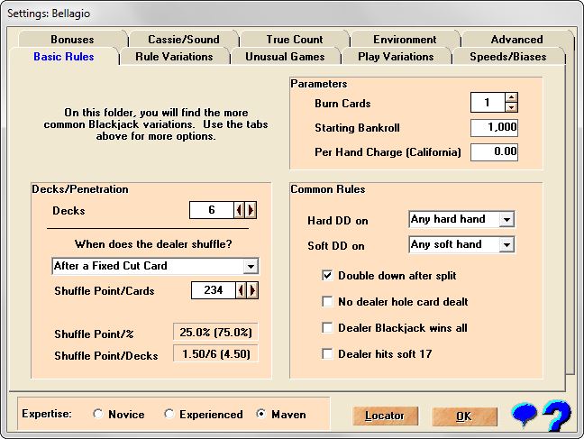Switch to the Advanced tab
Screen dimensions: 584x439
(516, 39)
